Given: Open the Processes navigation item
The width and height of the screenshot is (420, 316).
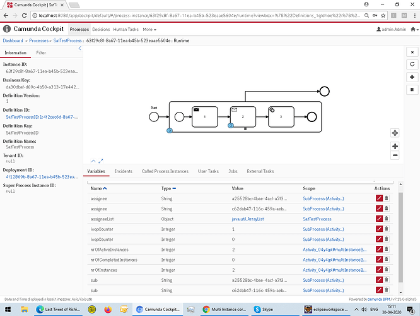Looking at the screenshot, I should click(x=79, y=30).
